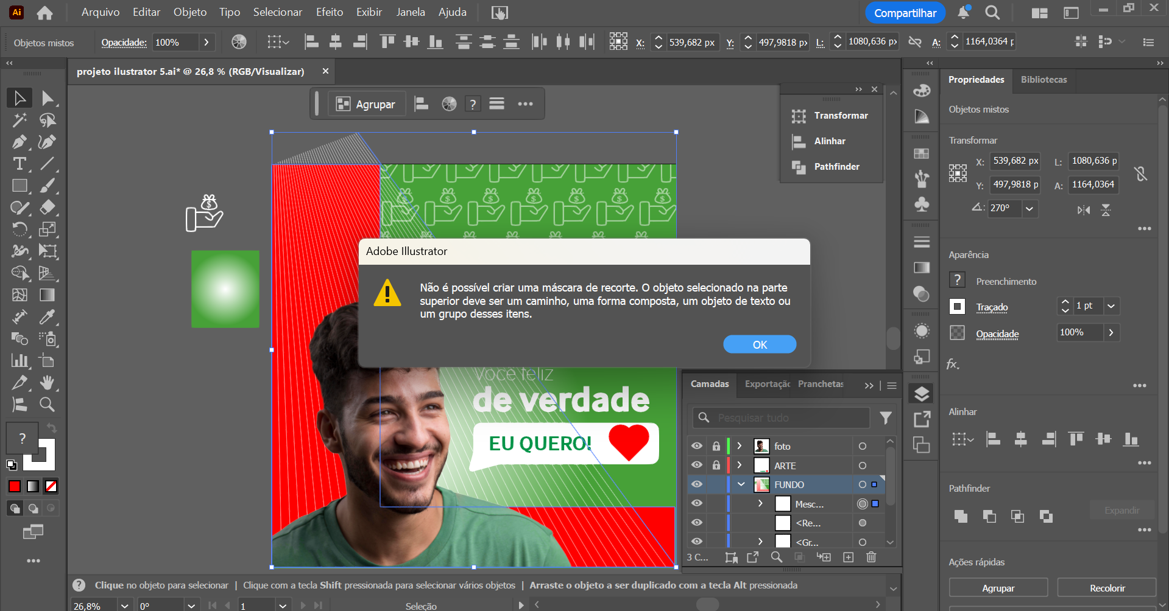Select the Direct Selection tool
Viewport: 1169px width, 611px height.
point(47,98)
